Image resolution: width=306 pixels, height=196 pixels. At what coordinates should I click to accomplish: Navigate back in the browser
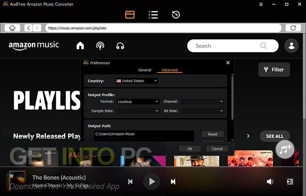tap(29, 28)
